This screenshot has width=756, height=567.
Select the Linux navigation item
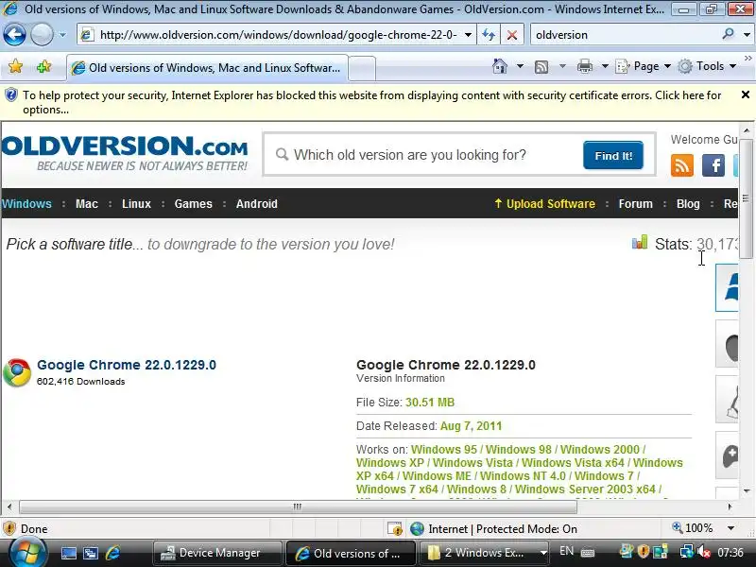[x=136, y=204]
